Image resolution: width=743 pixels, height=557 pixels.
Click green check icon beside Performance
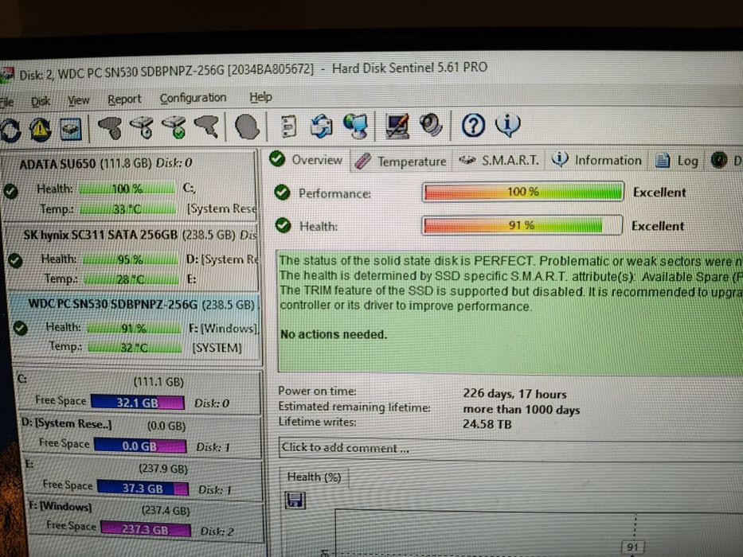tap(283, 193)
